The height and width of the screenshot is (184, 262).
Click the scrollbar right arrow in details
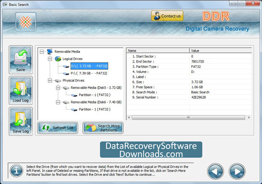pyautogui.click(x=249, y=117)
